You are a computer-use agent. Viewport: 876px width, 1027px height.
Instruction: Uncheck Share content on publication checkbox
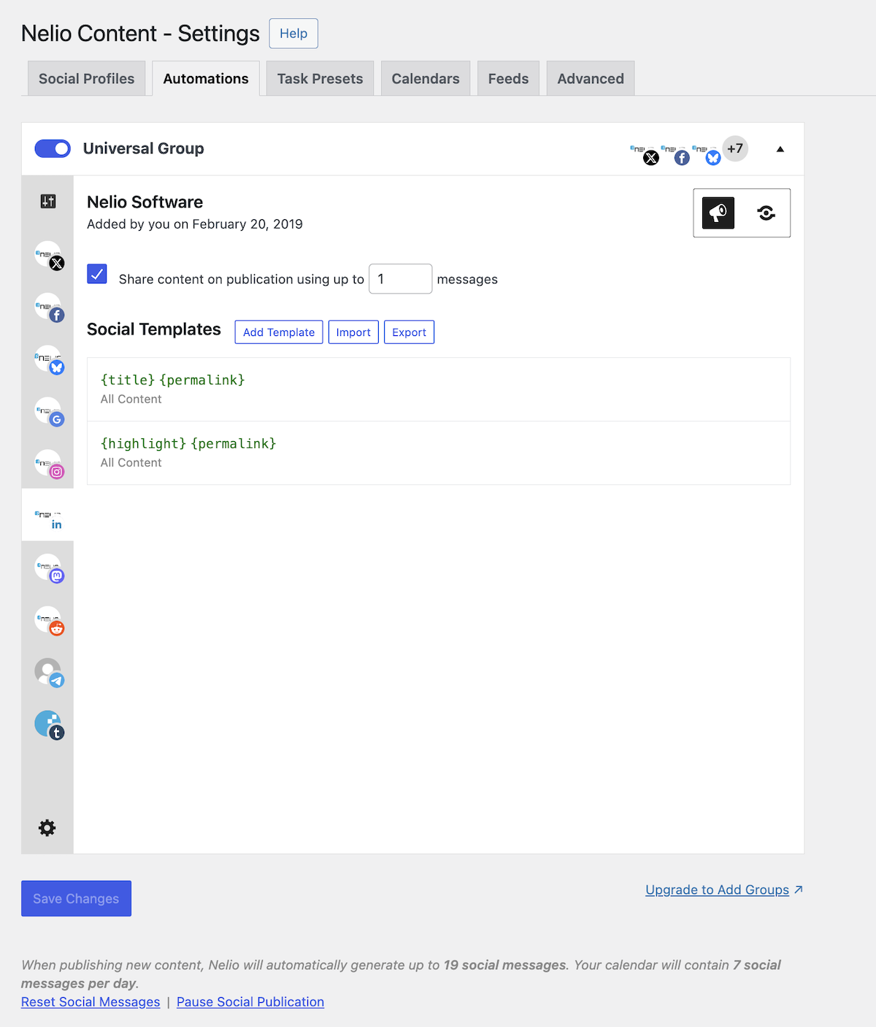(97, 274)
